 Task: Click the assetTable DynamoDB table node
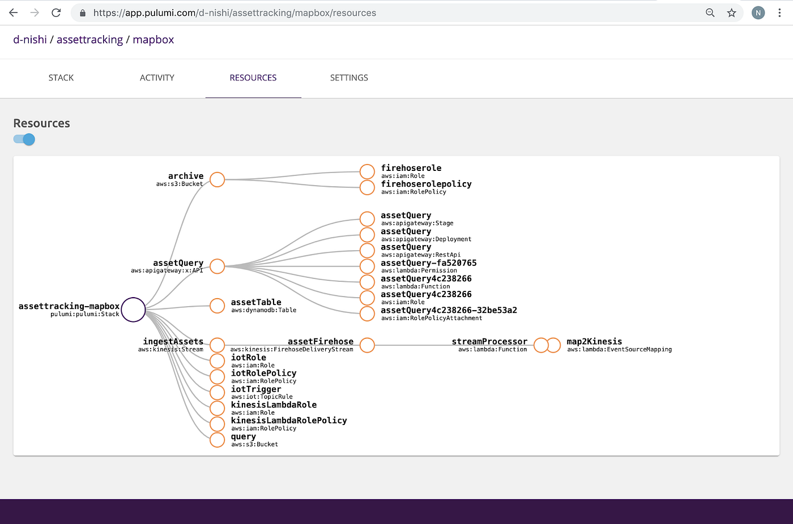coord(217,306)
